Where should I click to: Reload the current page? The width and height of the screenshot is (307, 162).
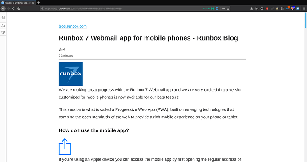(13, 8)
